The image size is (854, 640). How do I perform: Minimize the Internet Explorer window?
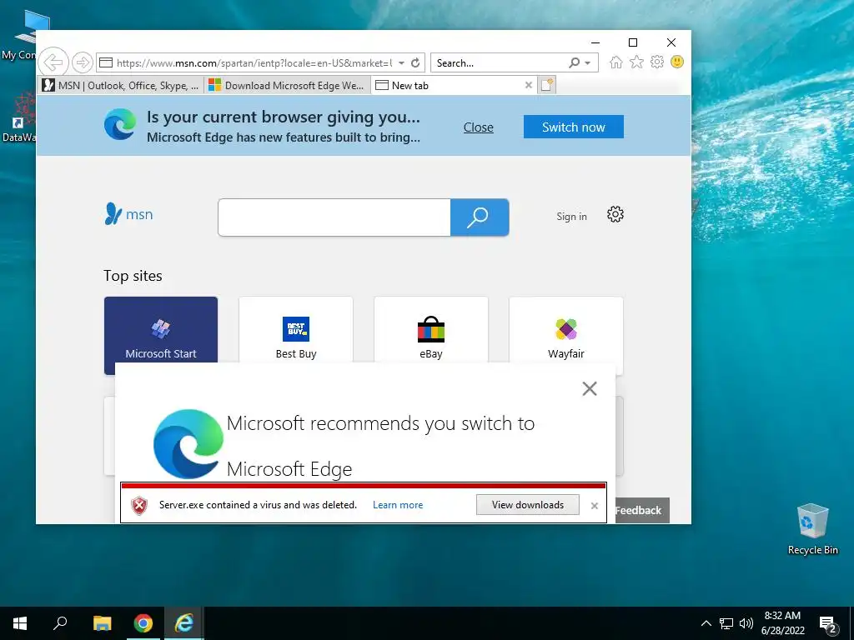(595, 42)
